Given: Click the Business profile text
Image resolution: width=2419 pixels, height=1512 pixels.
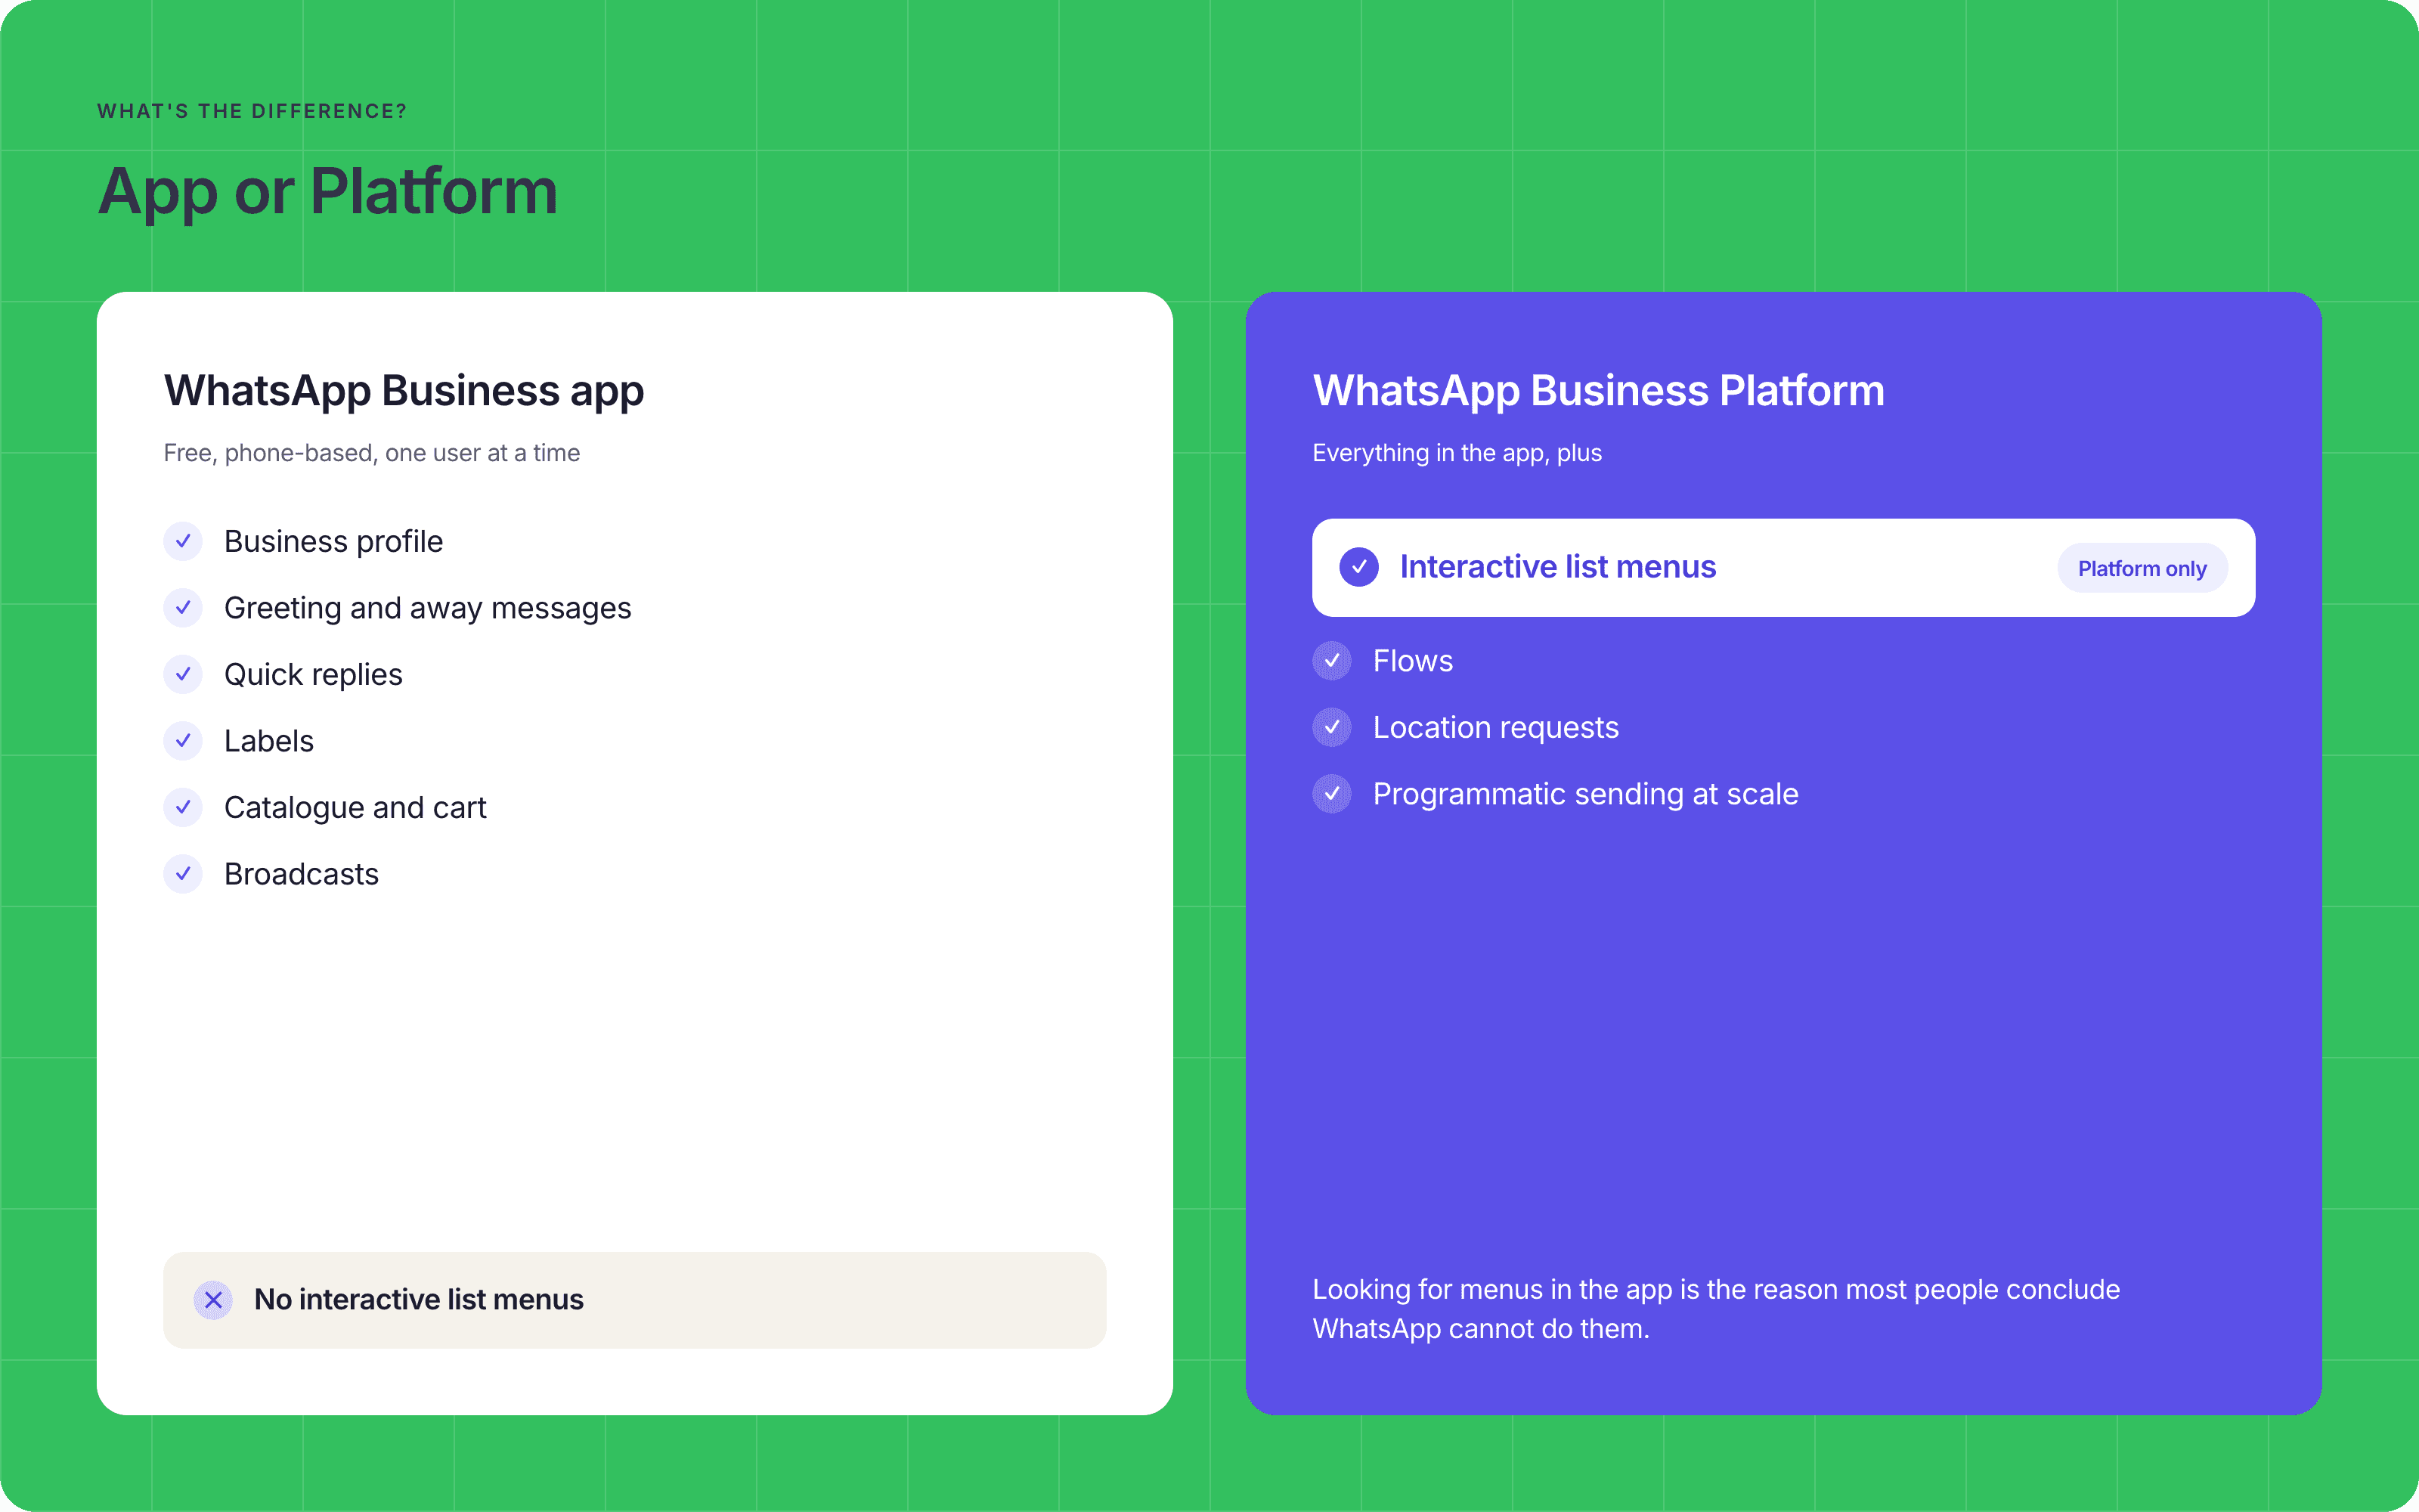Looking at the screenshot, I should click(x=333, y=541).
